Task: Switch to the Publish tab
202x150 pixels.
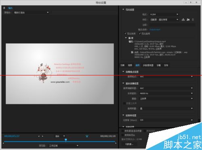Action: (166, 65)
